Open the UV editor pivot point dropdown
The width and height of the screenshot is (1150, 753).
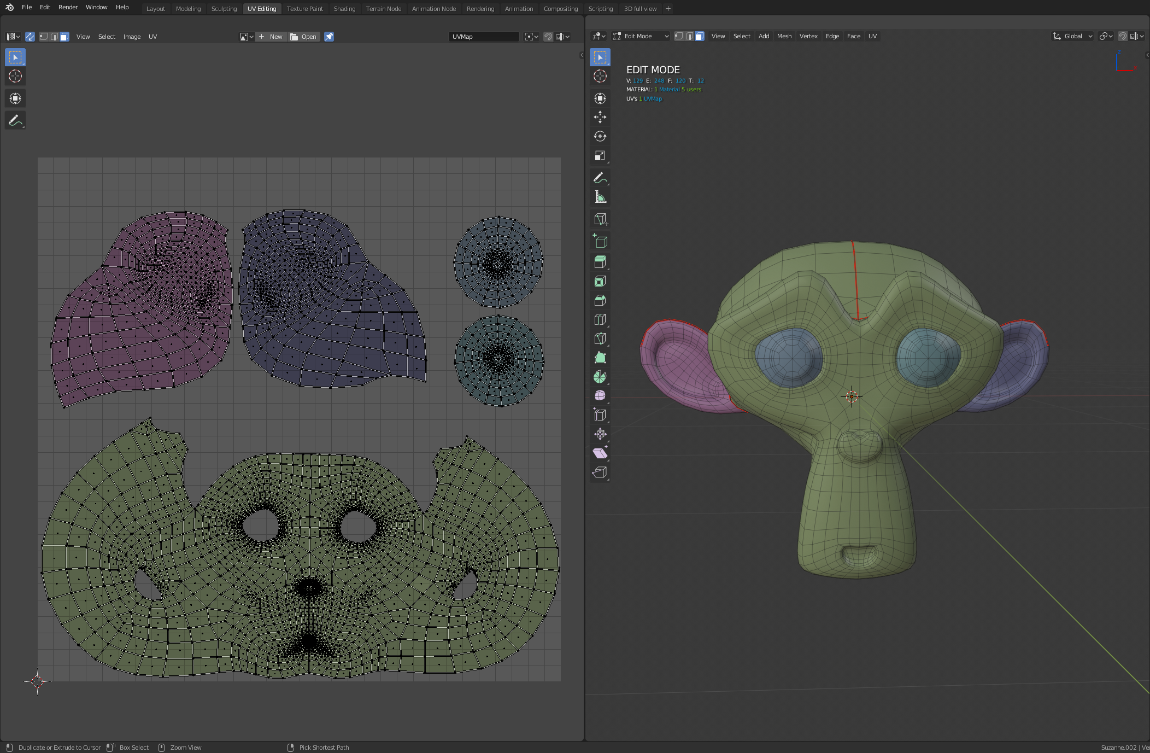(531, 37)
